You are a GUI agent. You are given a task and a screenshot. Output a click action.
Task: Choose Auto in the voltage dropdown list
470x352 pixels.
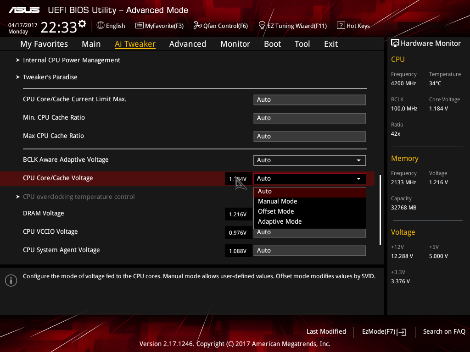[x=310, y=192]
